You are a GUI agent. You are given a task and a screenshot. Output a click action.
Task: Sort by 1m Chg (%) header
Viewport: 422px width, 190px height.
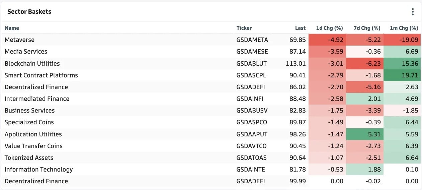click(x=404, y=28)
